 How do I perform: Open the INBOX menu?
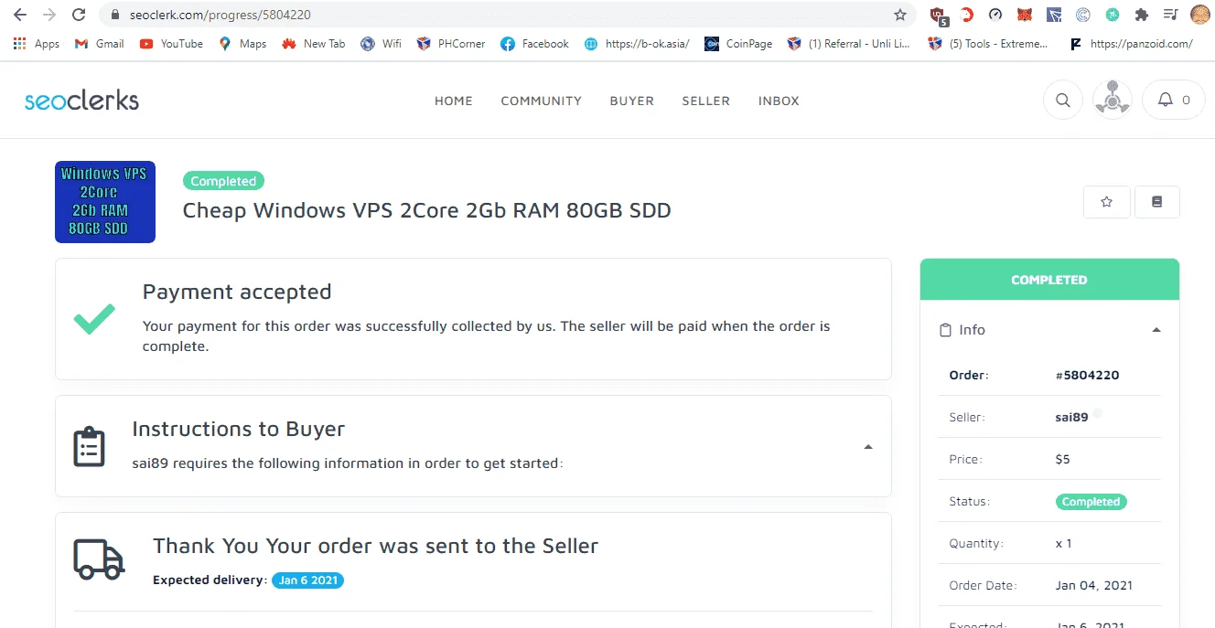click(779, 101)
